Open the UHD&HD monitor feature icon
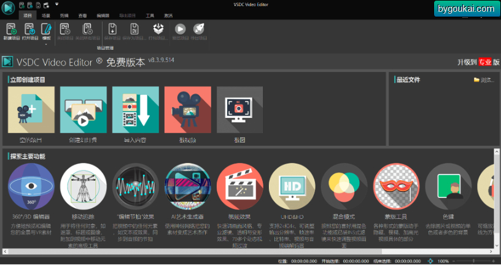This screenshot has height=265, width=501. [292, 186]
